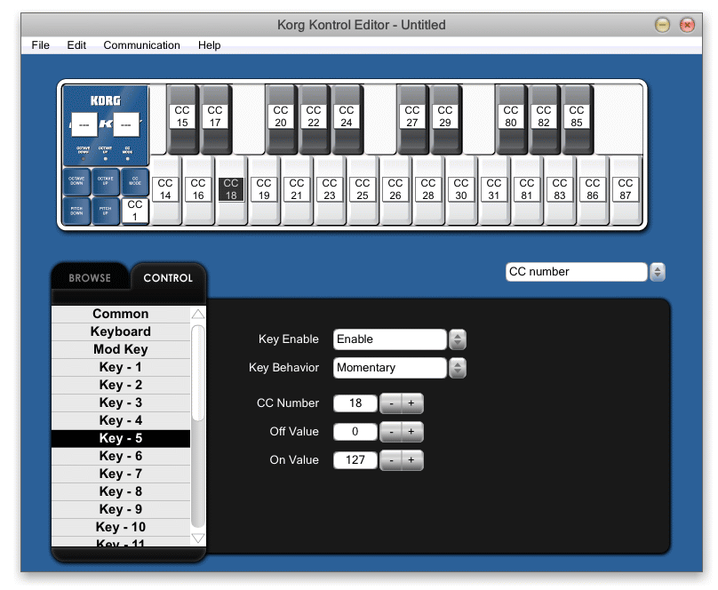Open the Key Enable dropdown
Screen dimensions: 718x590
coord(390,339)
